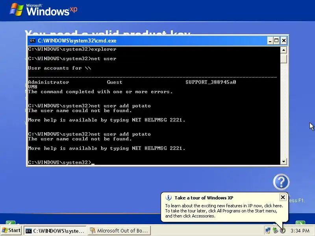
Task: Click the green Next arrow in setup wizard
Action: 300,223
